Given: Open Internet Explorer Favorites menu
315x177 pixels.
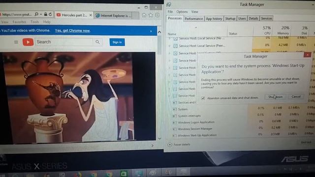Looking at the screenshot, I should click(19, 22).
